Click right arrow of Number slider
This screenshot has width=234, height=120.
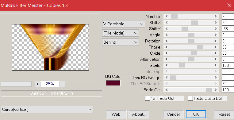(x=216, y=16)
